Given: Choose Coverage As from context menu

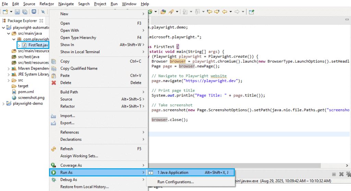Looking at the screenshot, I should tap(98, 166).
